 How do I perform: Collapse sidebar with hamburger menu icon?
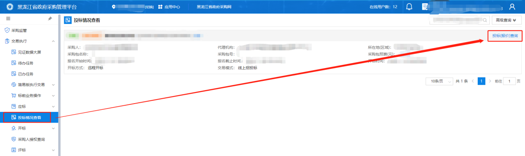[8, 19]
